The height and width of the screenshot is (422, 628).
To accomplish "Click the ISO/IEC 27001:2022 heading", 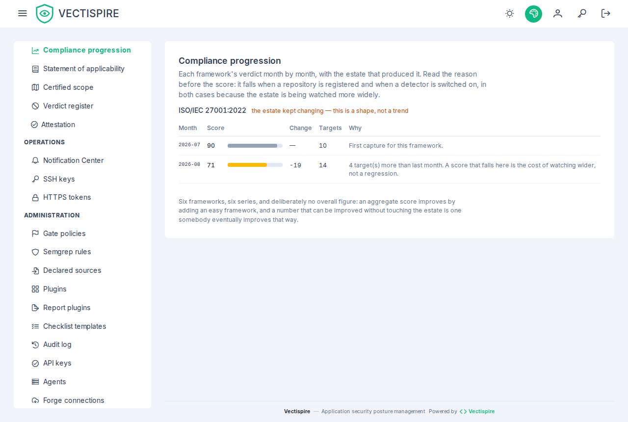I will (x=212, y=110).
